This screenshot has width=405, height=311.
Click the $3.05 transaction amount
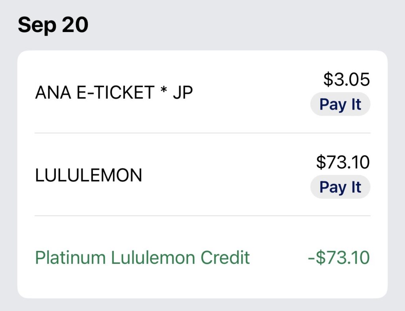pos(346,80)
